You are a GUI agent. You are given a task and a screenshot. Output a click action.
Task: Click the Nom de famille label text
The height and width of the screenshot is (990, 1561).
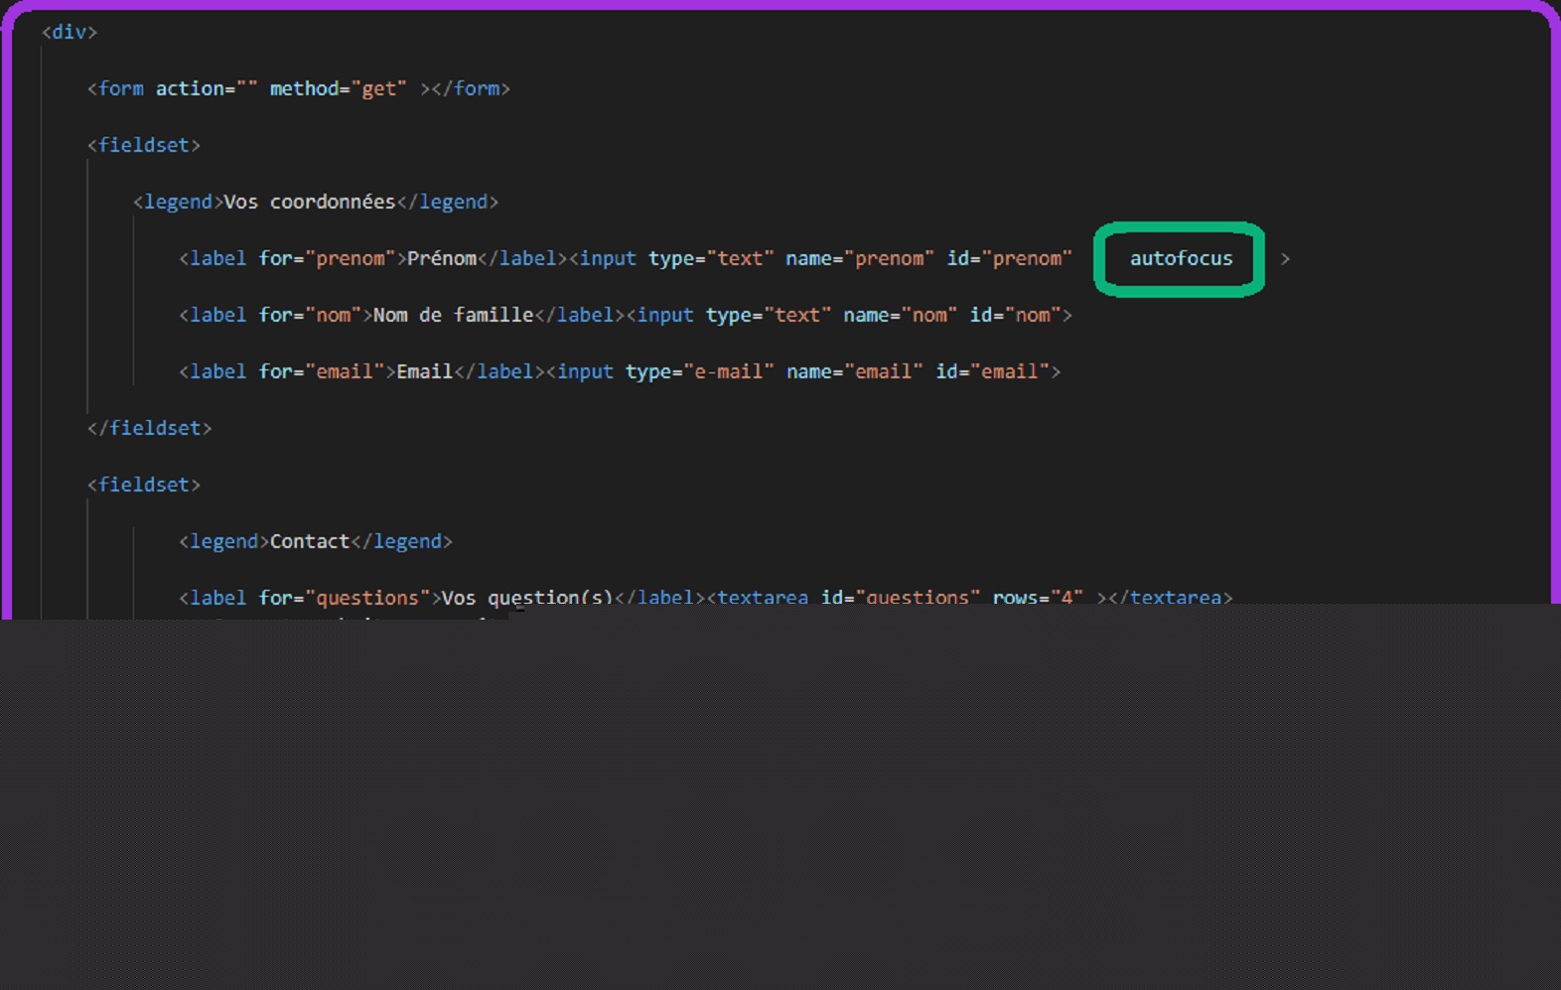pyautogui.click(x=453, y=315)
